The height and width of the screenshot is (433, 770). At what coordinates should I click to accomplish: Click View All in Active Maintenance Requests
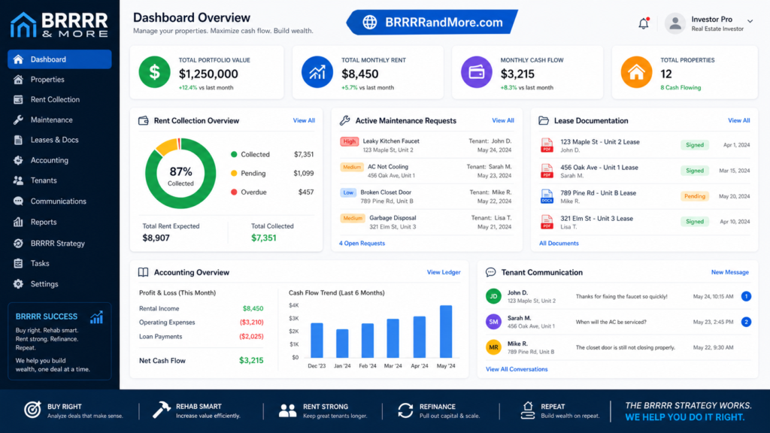(x=503, y=120)
